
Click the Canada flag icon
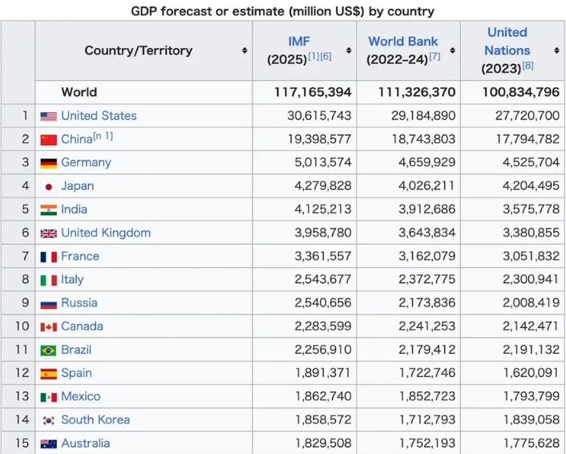(x=48, y=326)
